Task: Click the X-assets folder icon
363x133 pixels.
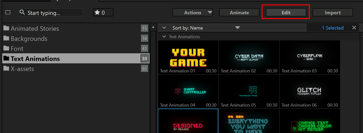Action: pyautogui.click(x=6, y=69)
